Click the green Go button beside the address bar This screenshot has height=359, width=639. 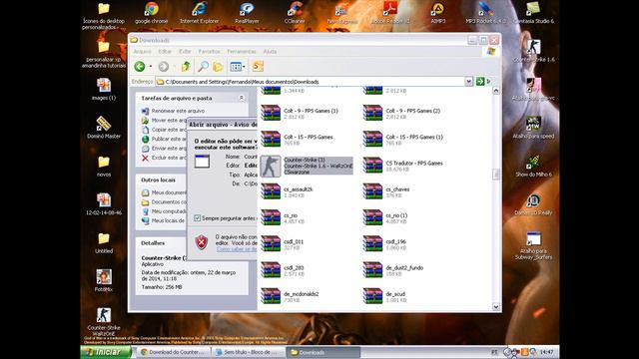(x=480, y=82)
